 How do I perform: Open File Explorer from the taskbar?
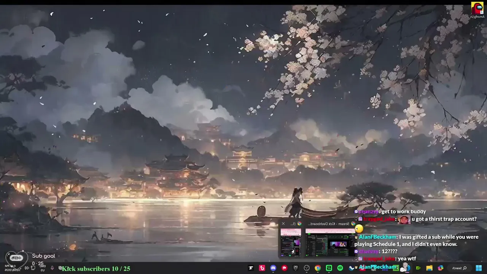[429, 268]
